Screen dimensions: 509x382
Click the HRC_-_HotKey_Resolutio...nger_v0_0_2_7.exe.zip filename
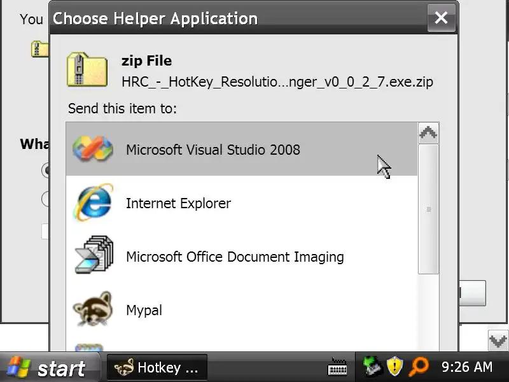tap(277, 82)
